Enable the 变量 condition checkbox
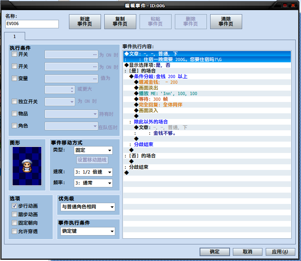 pos(14,79)
